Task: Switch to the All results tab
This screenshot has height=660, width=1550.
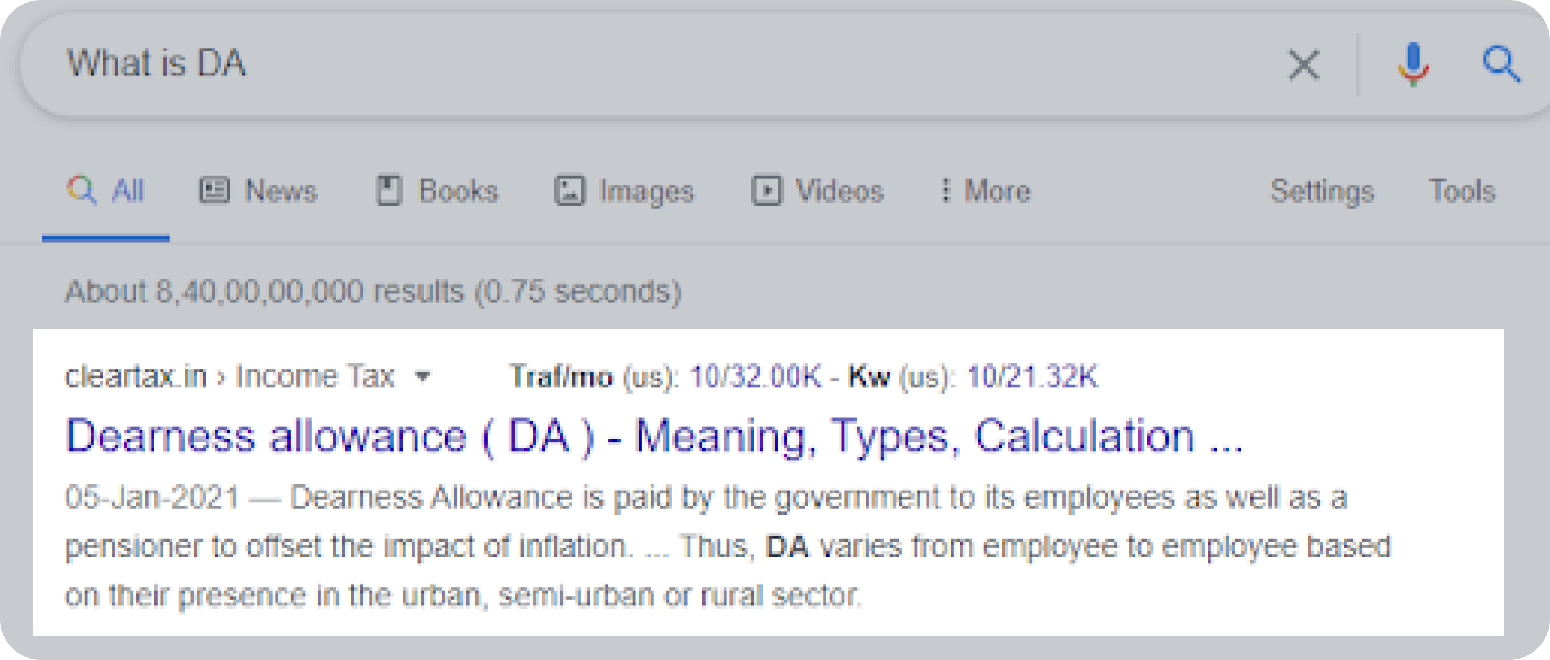Action: (127, 191)
